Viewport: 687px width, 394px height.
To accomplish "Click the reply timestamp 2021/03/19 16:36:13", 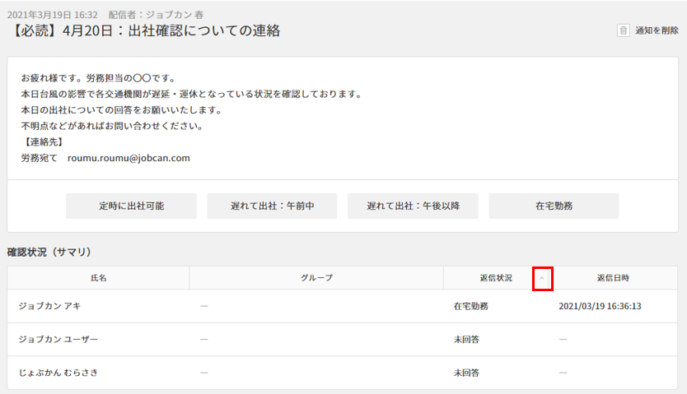I will coord(600,306).
